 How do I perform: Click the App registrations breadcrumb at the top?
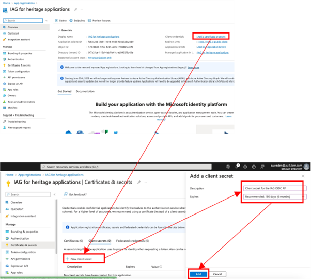pyautogui.click(x=24, y=3)
